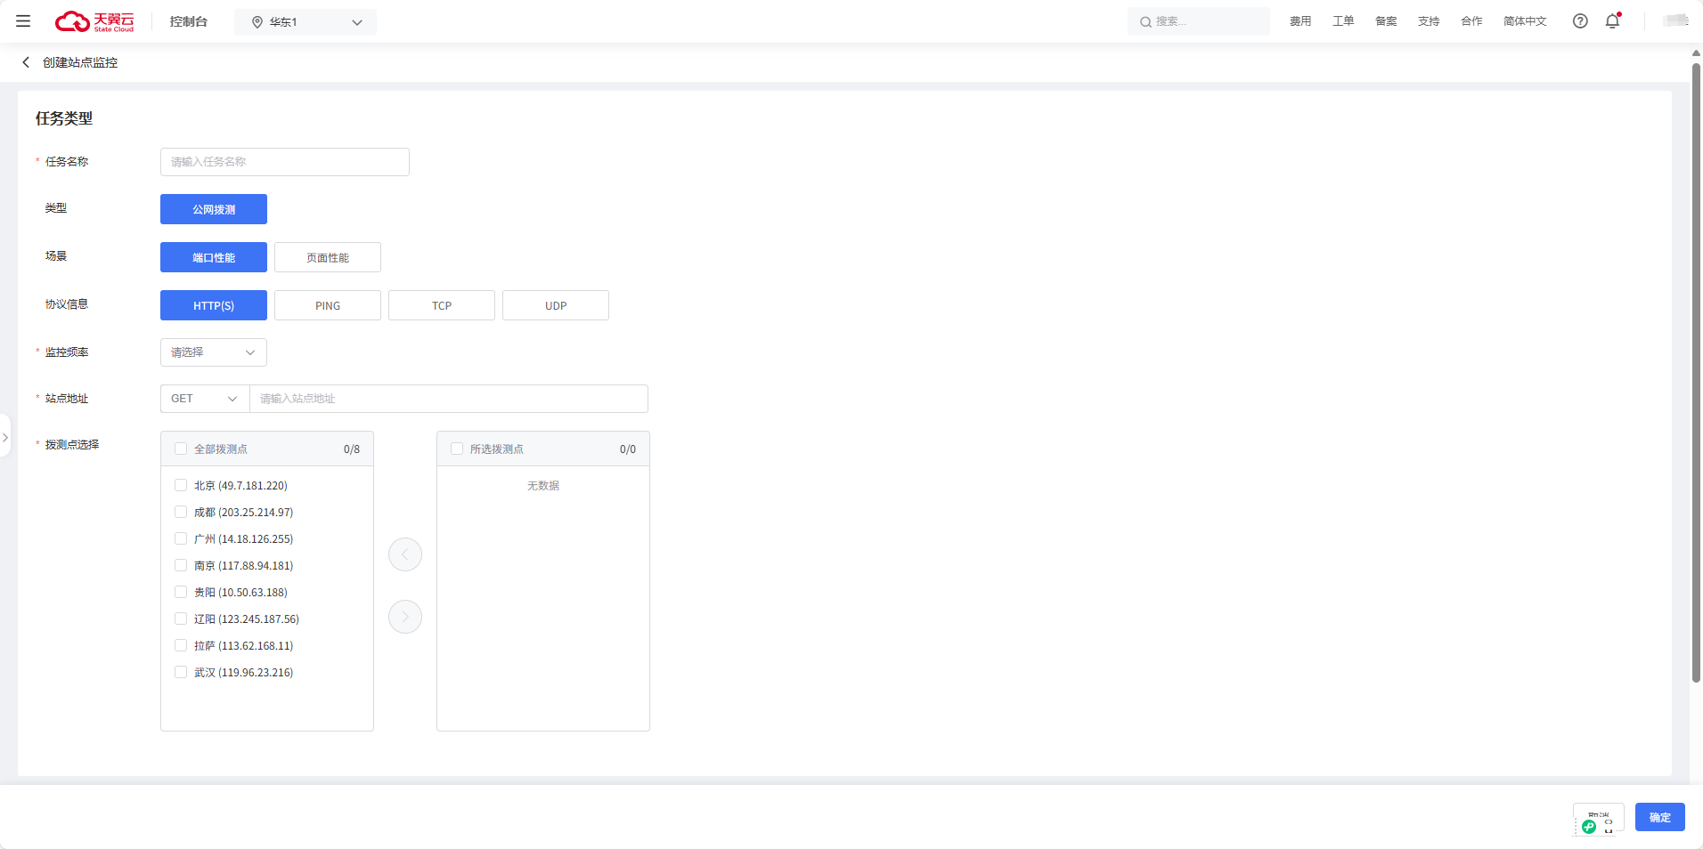Viewport: 1703px width, 849px height.
Task: Click the top 搜索 search box
Action: pyautogui.click(x=1199, y=21)
